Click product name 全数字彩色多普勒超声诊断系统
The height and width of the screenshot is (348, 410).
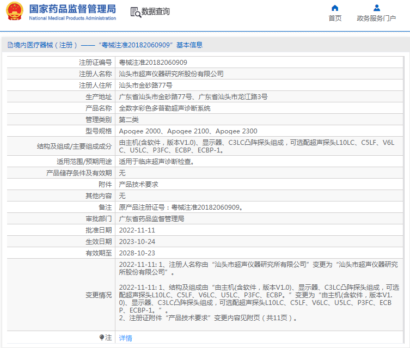coord(165,108)
